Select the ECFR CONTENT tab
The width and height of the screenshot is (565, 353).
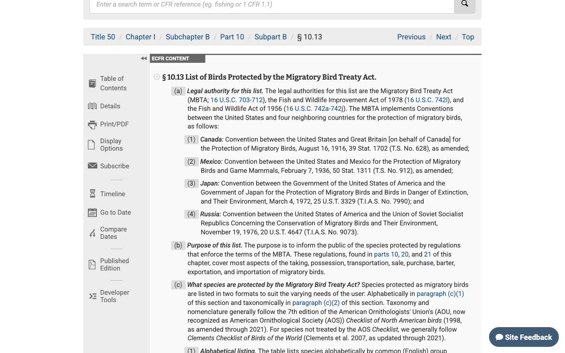(177, 59)
